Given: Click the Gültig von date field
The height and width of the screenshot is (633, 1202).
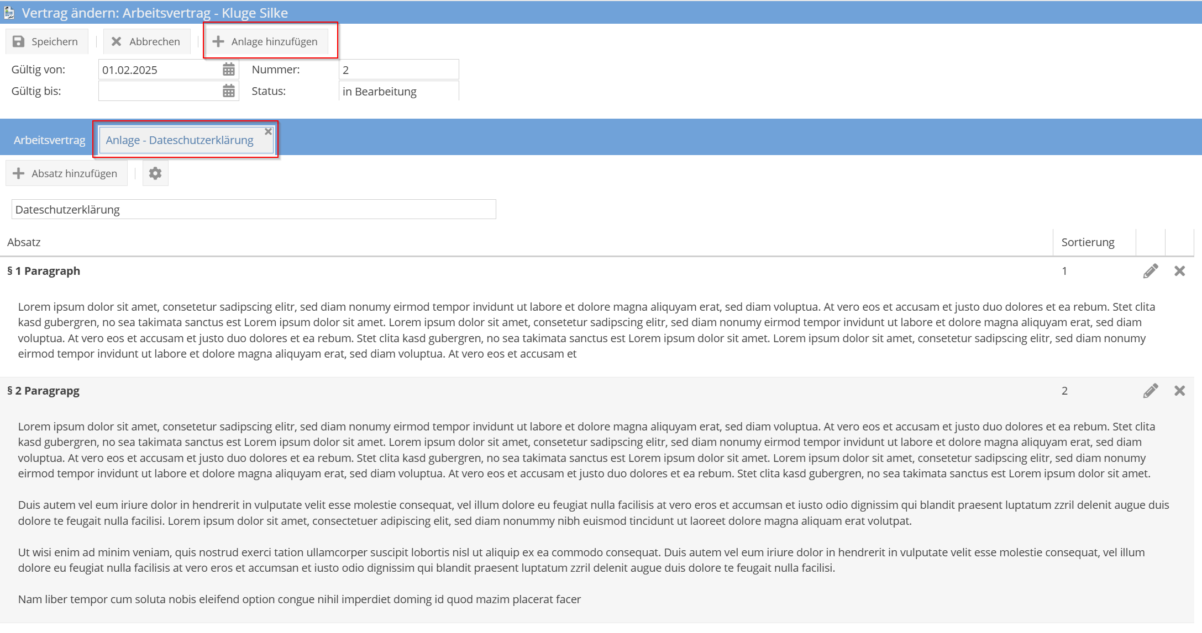Looking at the screenshot, I should (159, 70).
